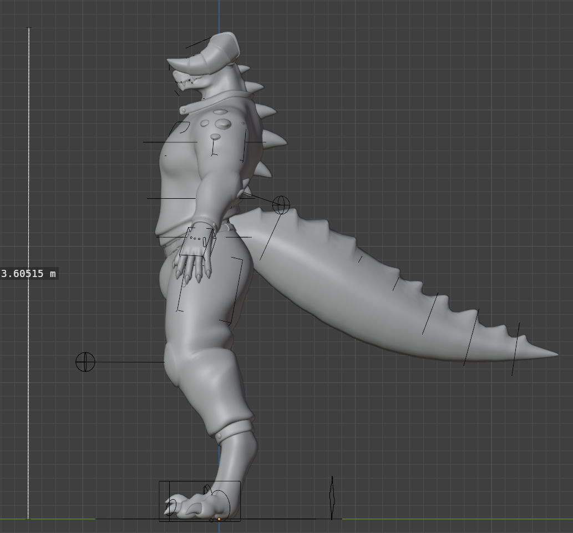
Task: Click the diamond-shaped control behind the foot
Action: 332,498
